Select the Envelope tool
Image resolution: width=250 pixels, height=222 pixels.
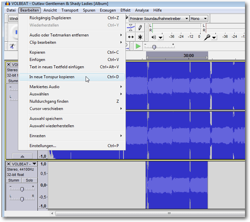[130, 28]
